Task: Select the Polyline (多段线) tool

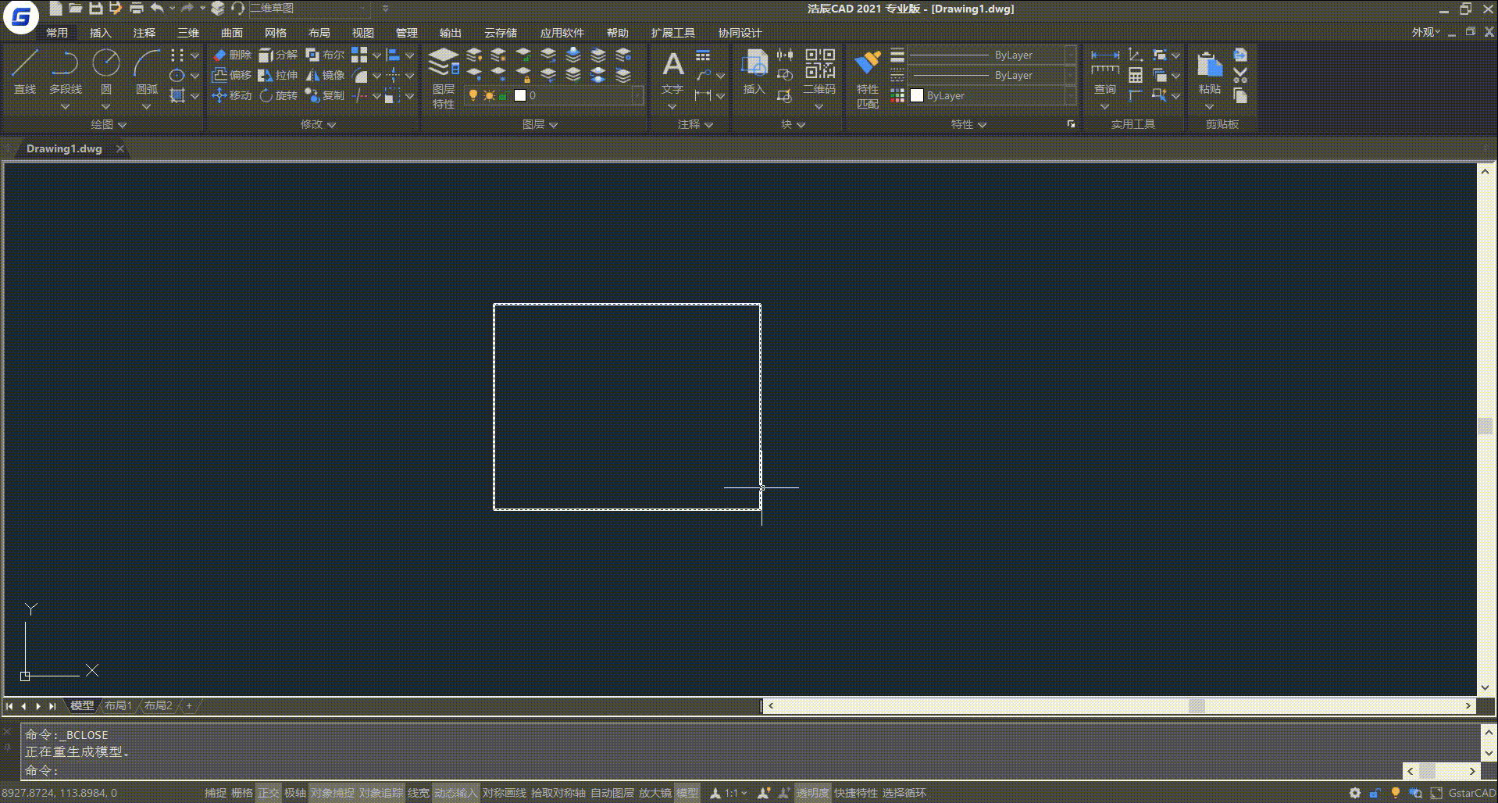Action: coord(66,72)
